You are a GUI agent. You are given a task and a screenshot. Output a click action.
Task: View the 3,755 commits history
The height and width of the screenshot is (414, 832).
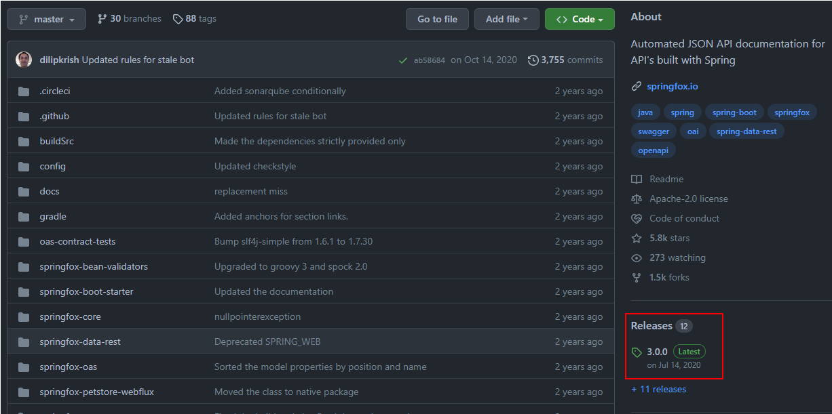click(565, 60)
